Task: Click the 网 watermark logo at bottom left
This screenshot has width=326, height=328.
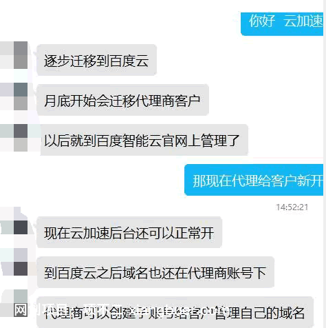Action: tap(20, 310)
